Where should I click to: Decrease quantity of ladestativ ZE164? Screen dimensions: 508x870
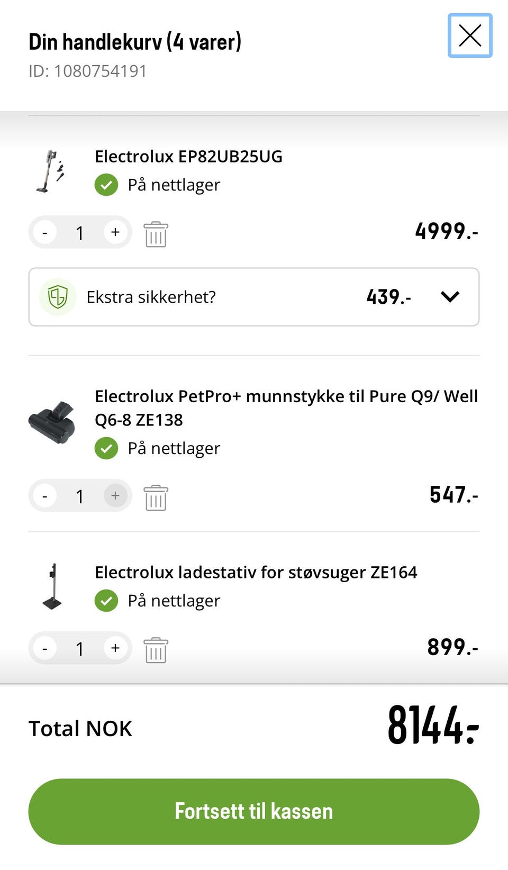click(45, 648)
